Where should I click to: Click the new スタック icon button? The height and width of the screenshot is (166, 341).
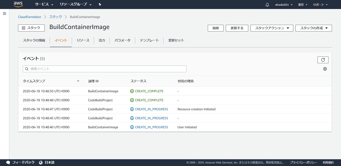click(x=31, y=28)
